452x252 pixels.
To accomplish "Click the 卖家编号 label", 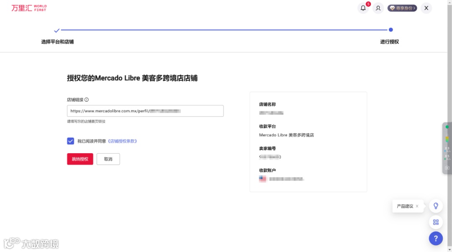I will (267, 149).
